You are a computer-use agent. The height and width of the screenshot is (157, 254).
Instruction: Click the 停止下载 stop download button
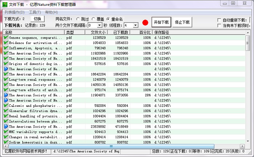(x=182, y=22)
